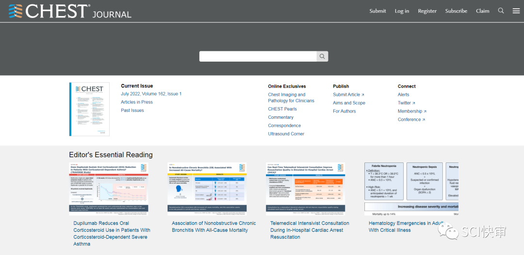Image resolution: width=524 pixels, height=255 pixels.
Task: Open the Membership external link
Action: (x=412, y=111)
